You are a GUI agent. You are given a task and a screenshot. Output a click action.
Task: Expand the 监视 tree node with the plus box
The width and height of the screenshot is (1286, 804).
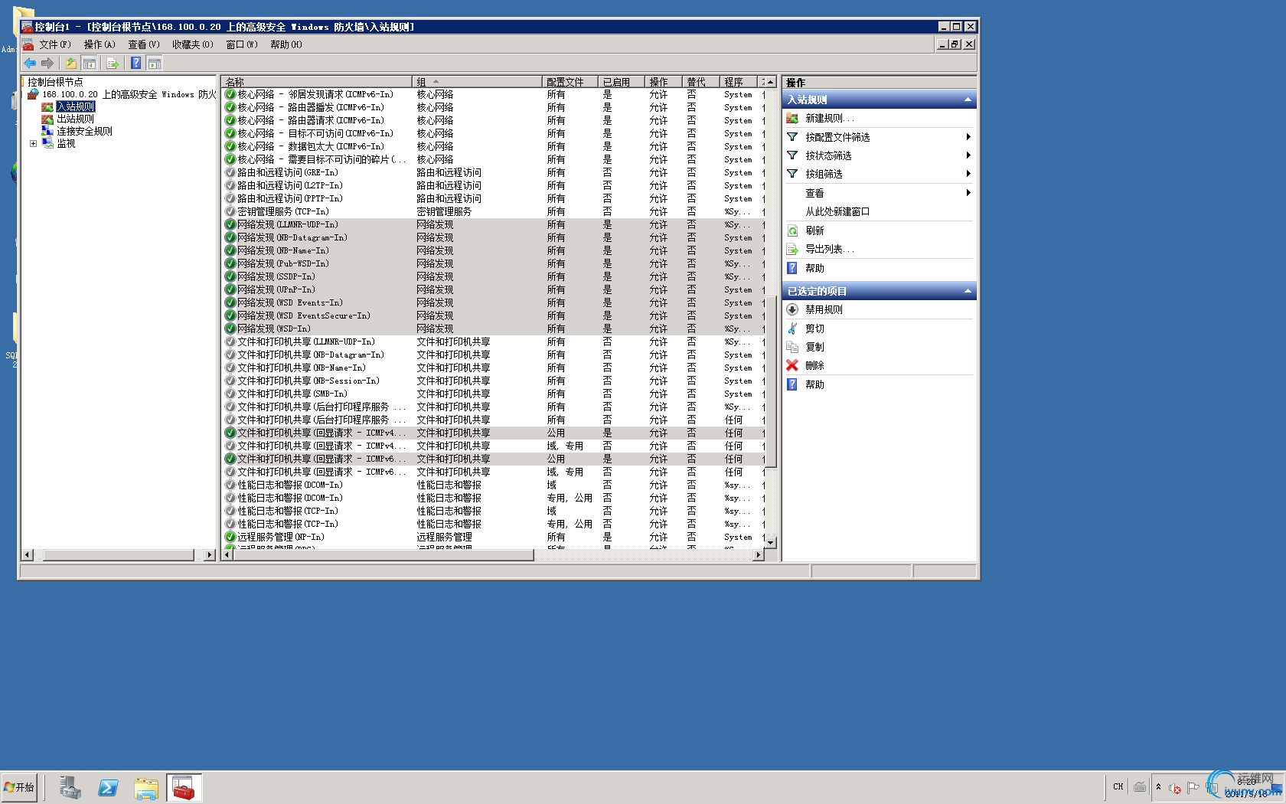(x=33, y=143)
